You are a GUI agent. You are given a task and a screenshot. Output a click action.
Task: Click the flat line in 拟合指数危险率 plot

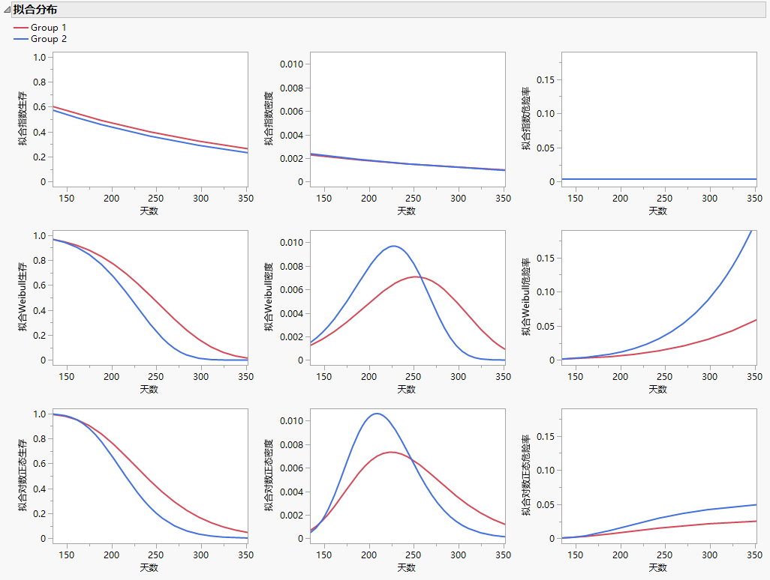click(x=660, y=177)
